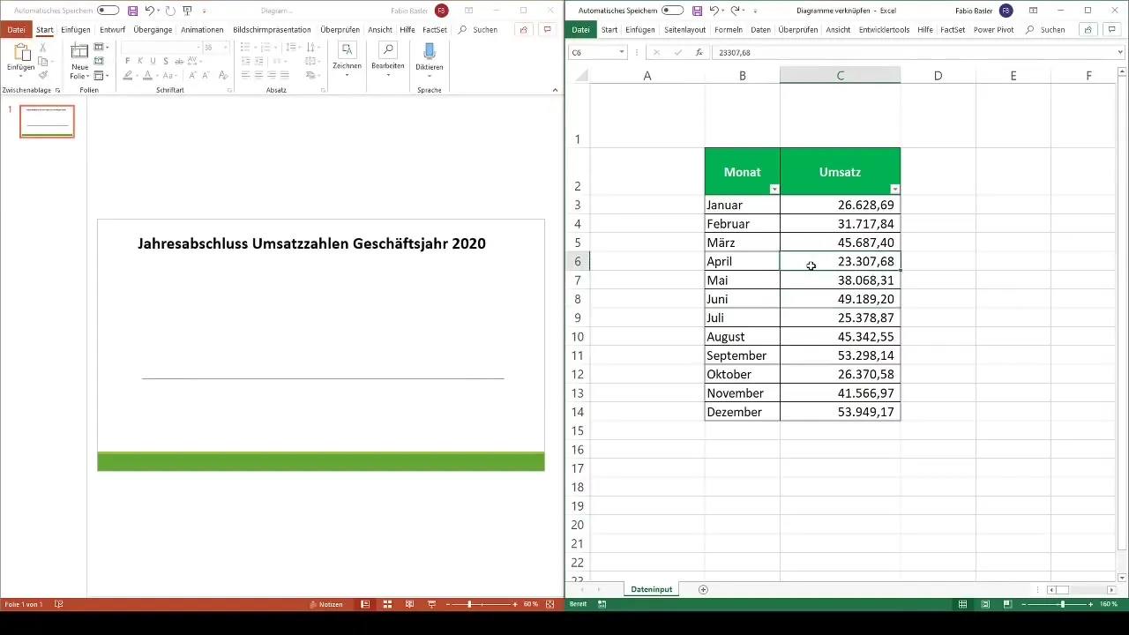Open the Datei menu in PowerPoint
This screenshot has height=635, width=1129.
[x=16, y=29]
